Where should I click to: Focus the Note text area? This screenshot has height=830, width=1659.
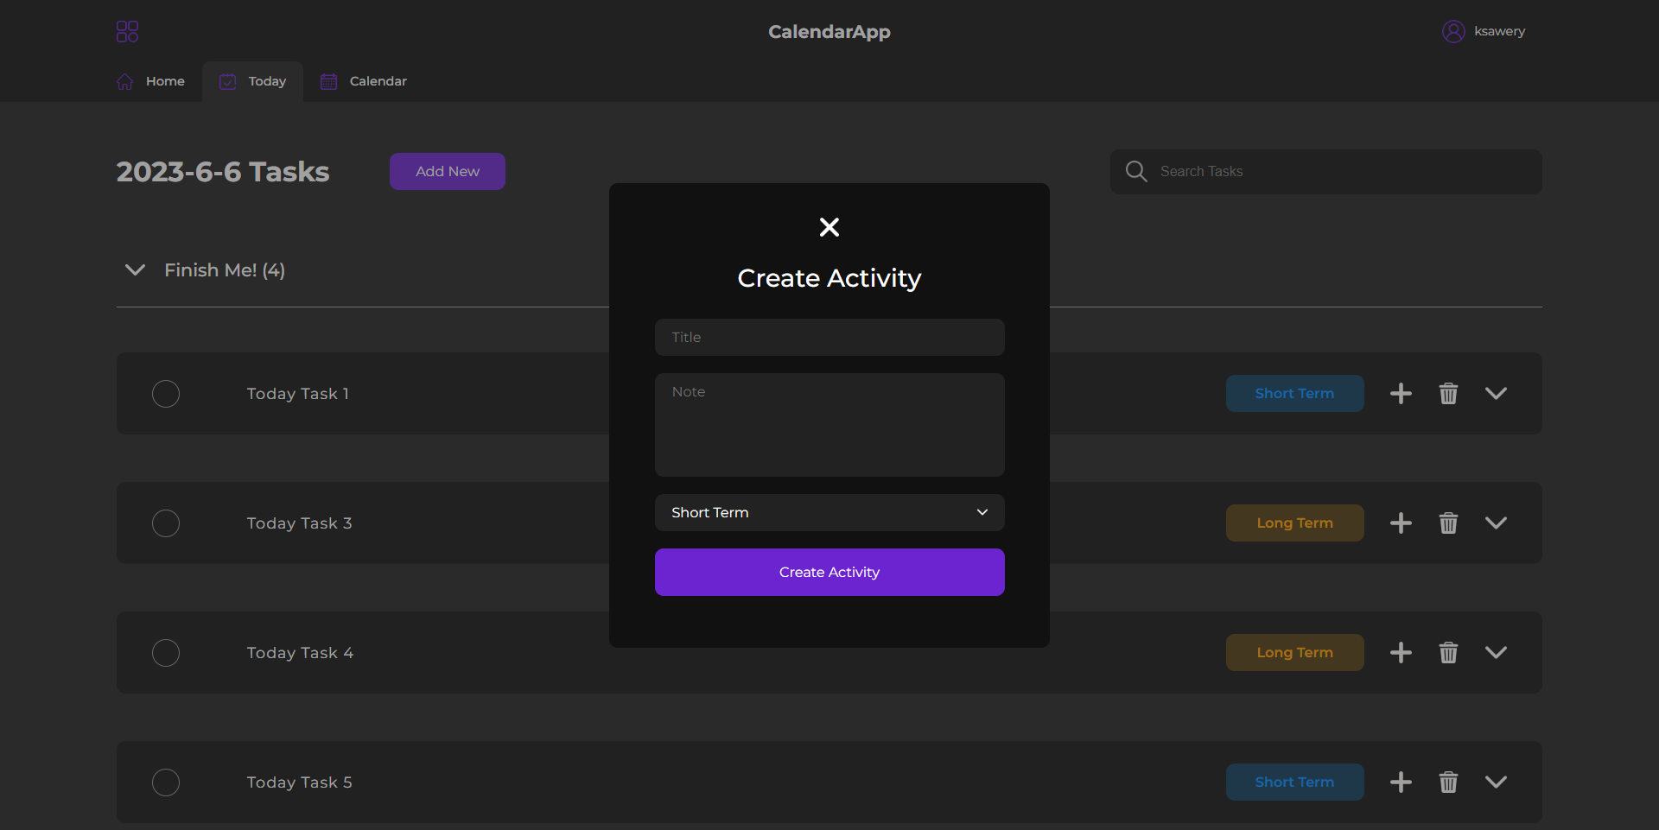829,425
